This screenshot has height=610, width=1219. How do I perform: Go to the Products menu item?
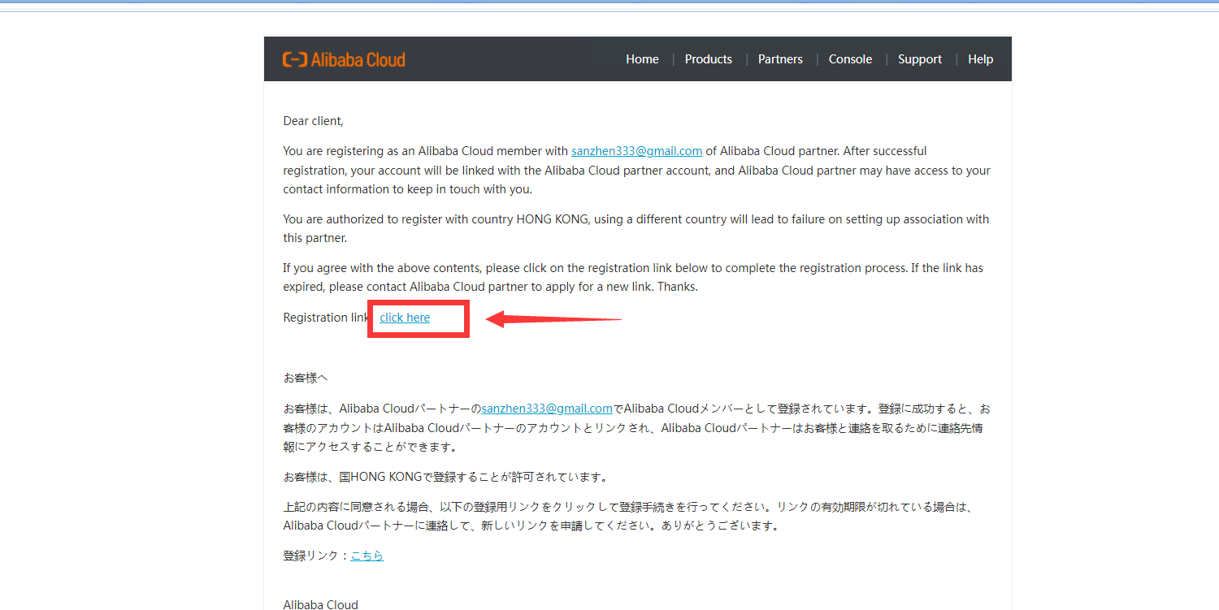click(x=709, y=59)
